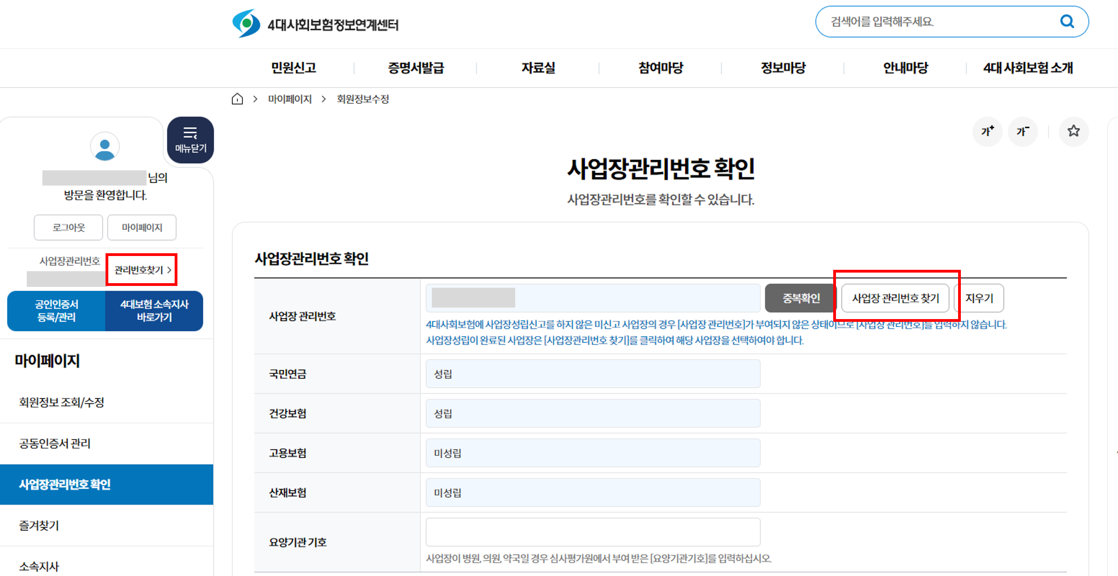Open the 정보마당 menu

tap(783, 68)
